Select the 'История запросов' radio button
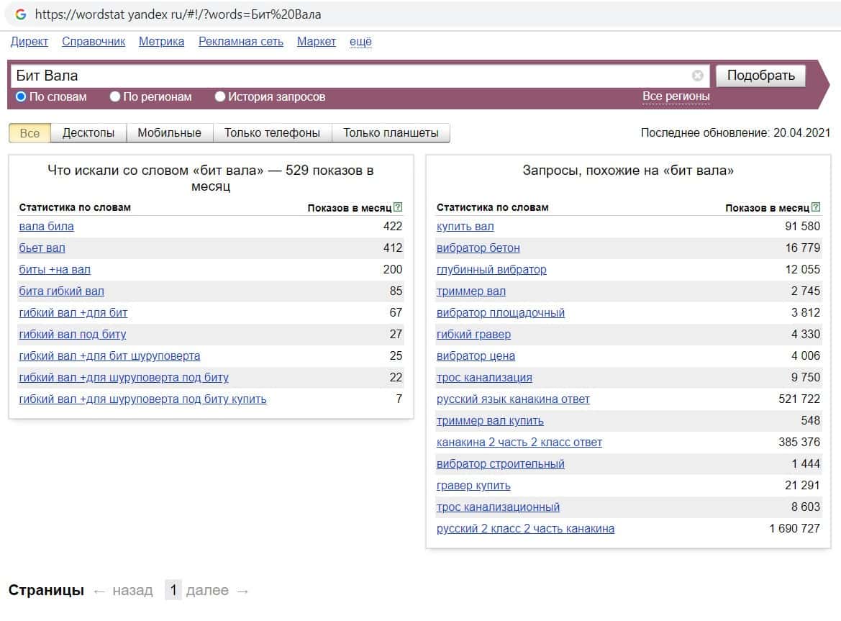 point(220,96)
